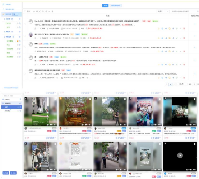Tick the checkbox for the 10:18:00 Ningbo article
The width and height of the screenshot is (199, 179).
[25, 36]
